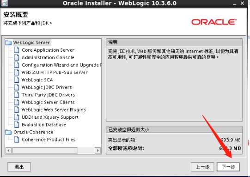Select Evaluation Database in the tree
The width and height of the screenshot is (250, 177).
(x=44, y=125)
